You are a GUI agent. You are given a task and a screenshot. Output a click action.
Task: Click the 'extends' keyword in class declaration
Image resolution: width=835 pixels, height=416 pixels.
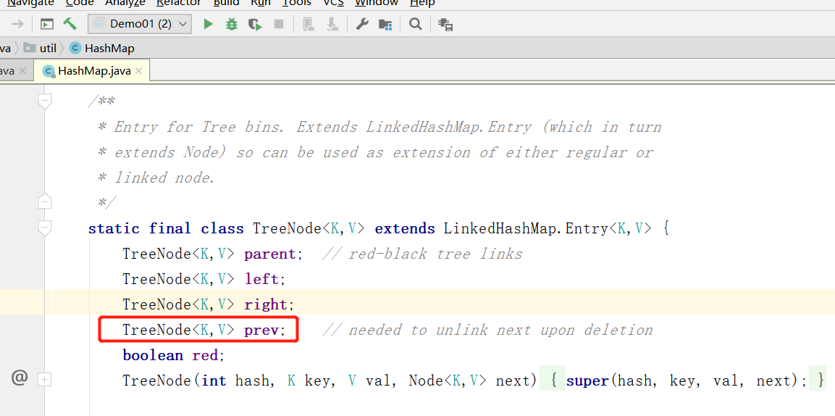(405, 228)
